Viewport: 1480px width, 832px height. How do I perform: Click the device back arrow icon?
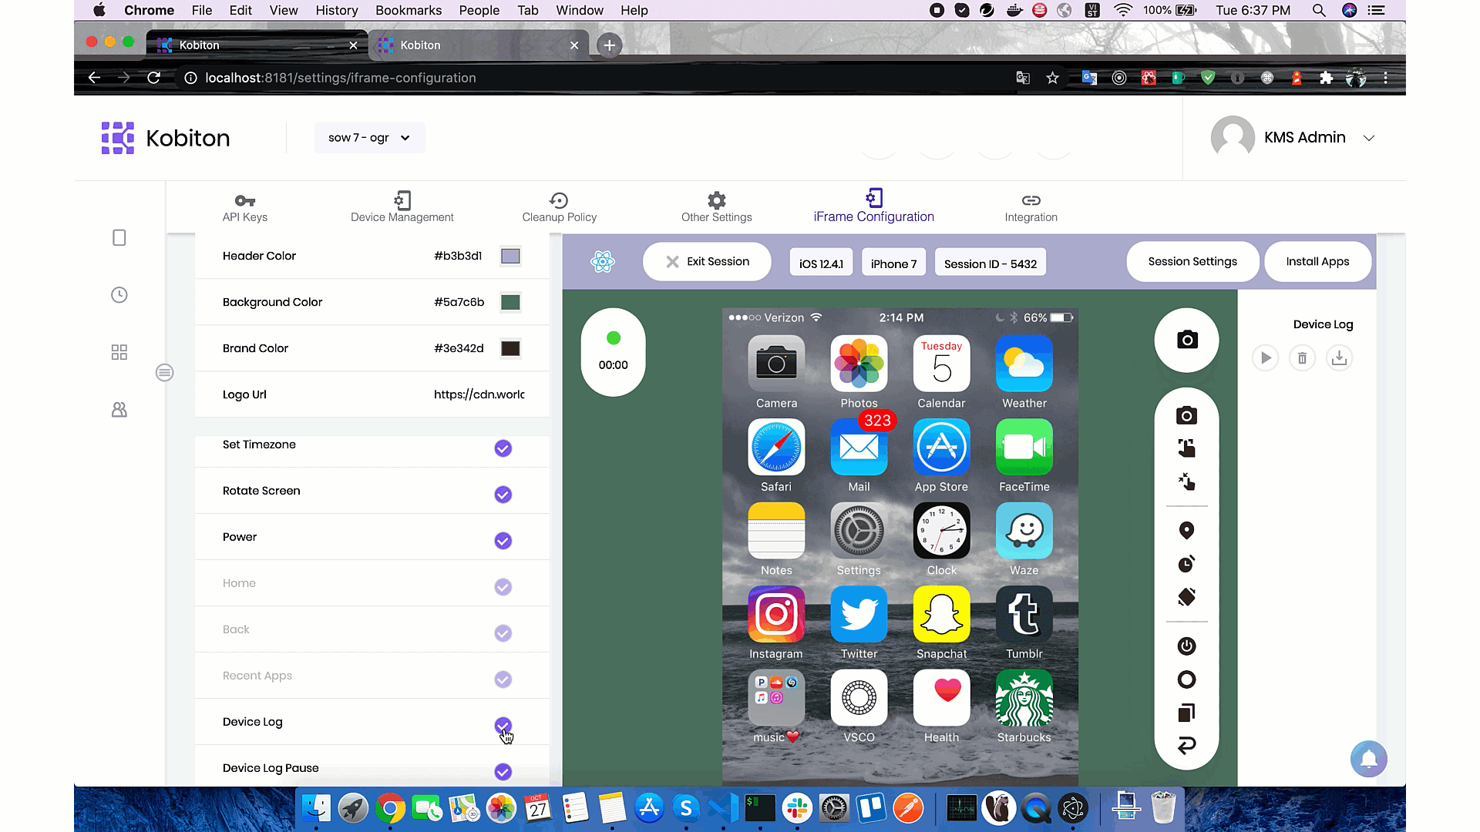coord(1186,745)
